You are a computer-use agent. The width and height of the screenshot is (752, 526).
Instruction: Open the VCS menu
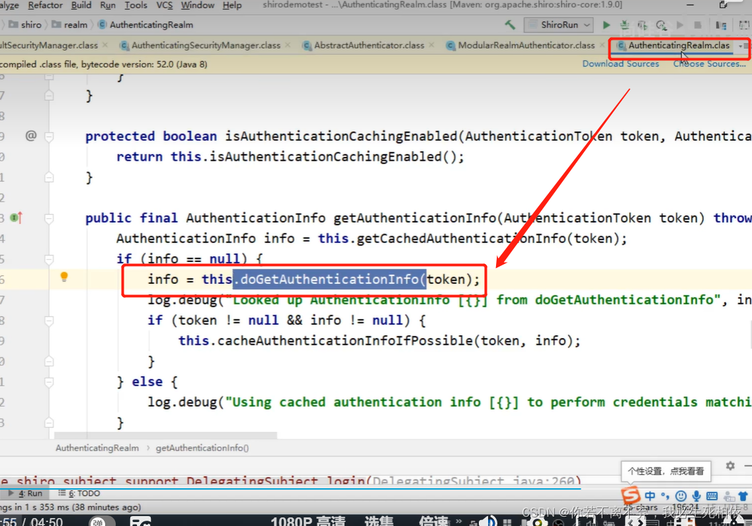coord(165,5)
